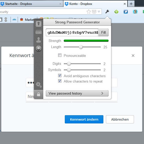
Task: Open the Market bookmark
Action: (27, 20)
